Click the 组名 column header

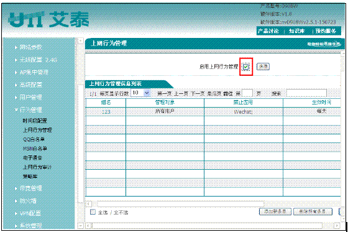coord(106,103)
